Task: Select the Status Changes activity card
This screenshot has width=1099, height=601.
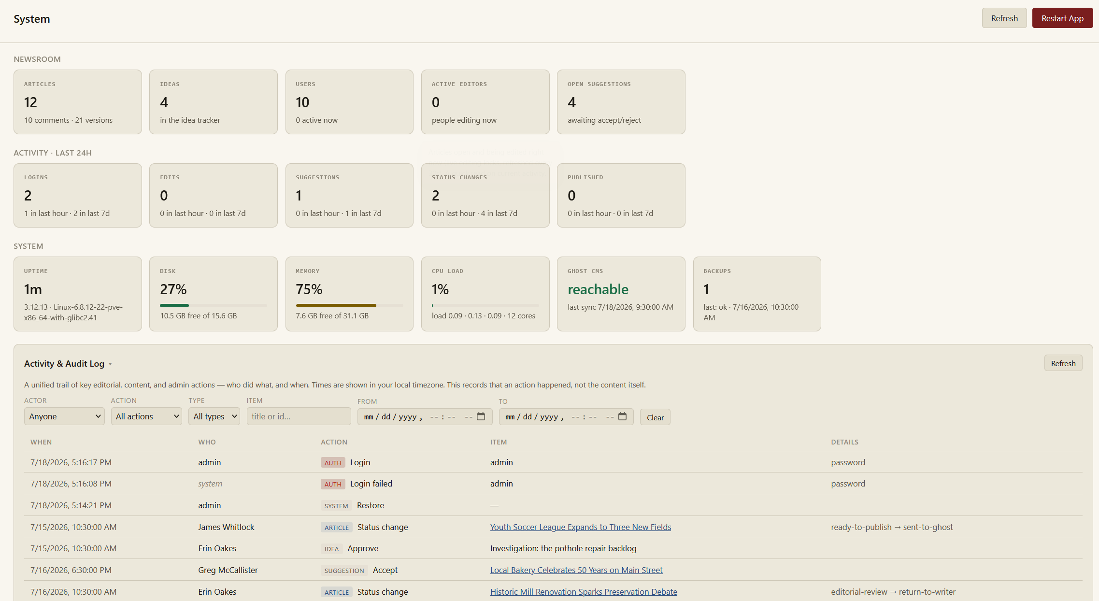Action: pyautogui.click(x=485, y=195)
